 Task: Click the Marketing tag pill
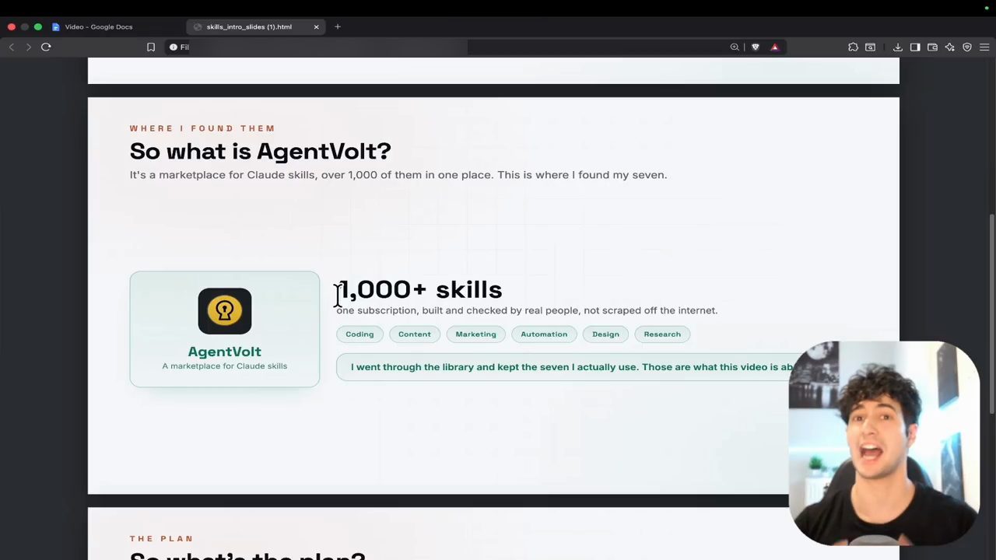(475, 334)
